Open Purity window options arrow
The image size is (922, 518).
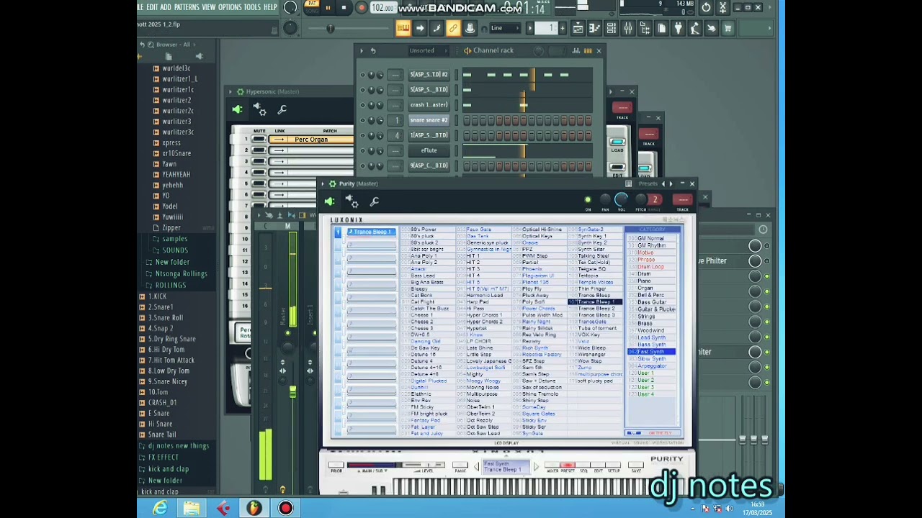323,183
